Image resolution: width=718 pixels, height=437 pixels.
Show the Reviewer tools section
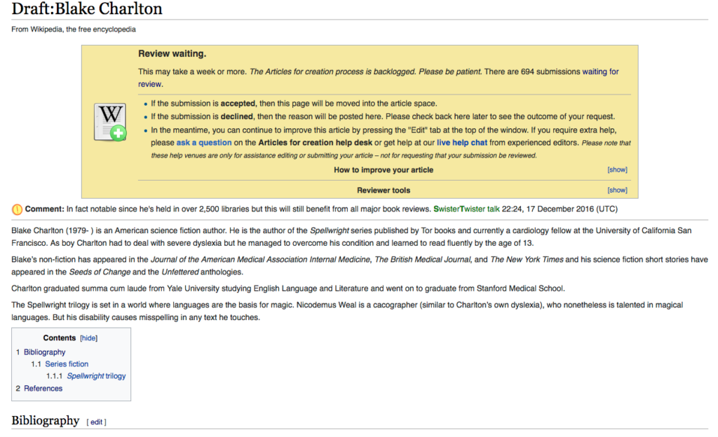(616, 190)
